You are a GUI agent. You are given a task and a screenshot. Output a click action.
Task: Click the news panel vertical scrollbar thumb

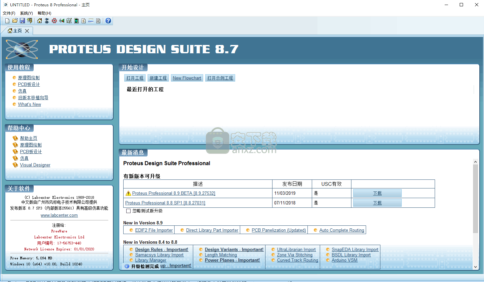[x=475, y=198]
